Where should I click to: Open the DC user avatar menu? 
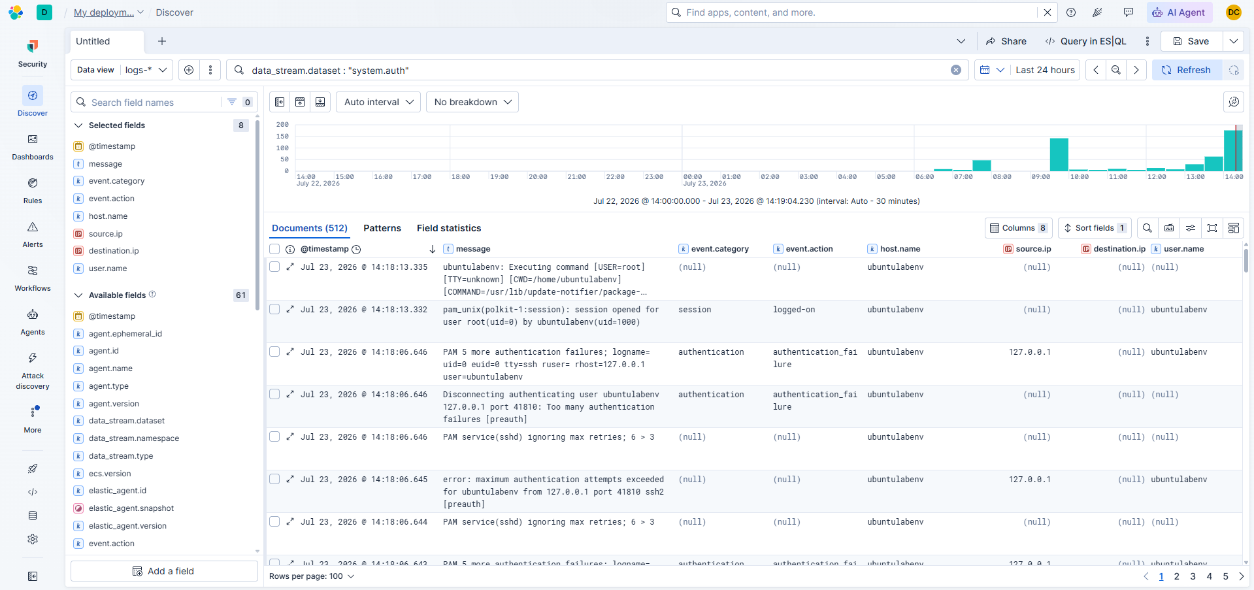[1234, 12]
